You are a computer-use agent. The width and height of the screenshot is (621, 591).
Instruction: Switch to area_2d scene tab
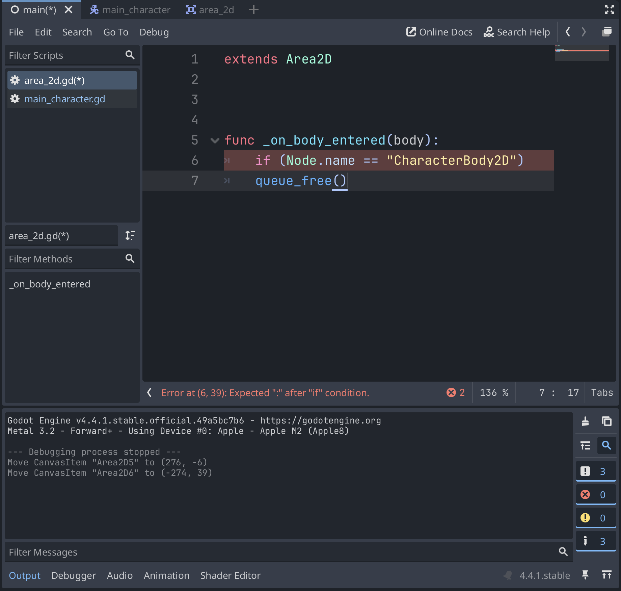coord(210,10)
